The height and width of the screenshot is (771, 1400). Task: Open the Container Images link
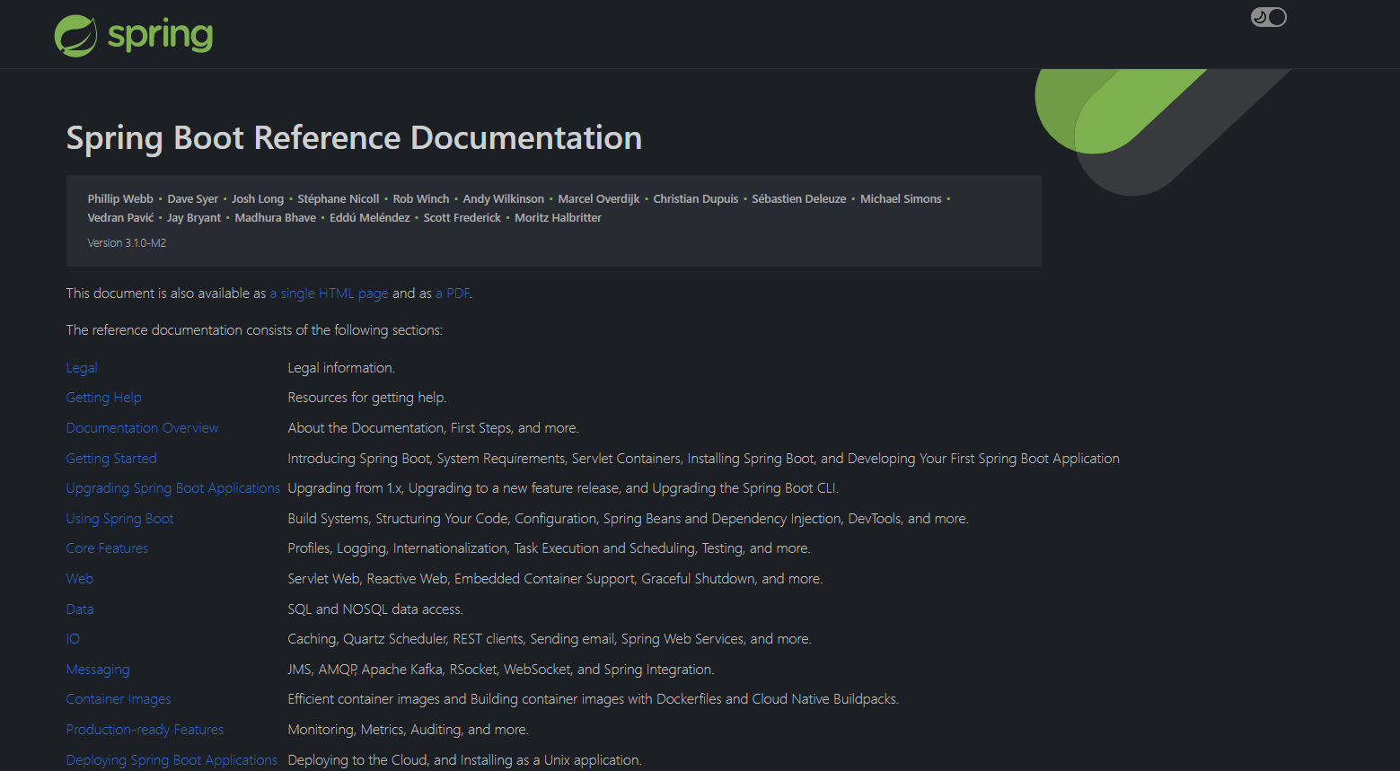point(119,699)
